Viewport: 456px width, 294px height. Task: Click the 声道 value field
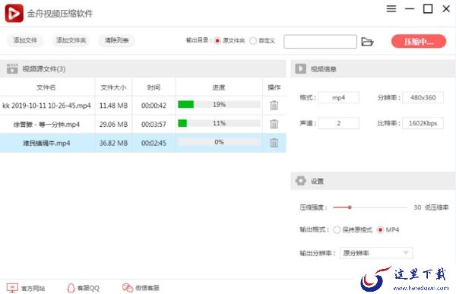338,123
